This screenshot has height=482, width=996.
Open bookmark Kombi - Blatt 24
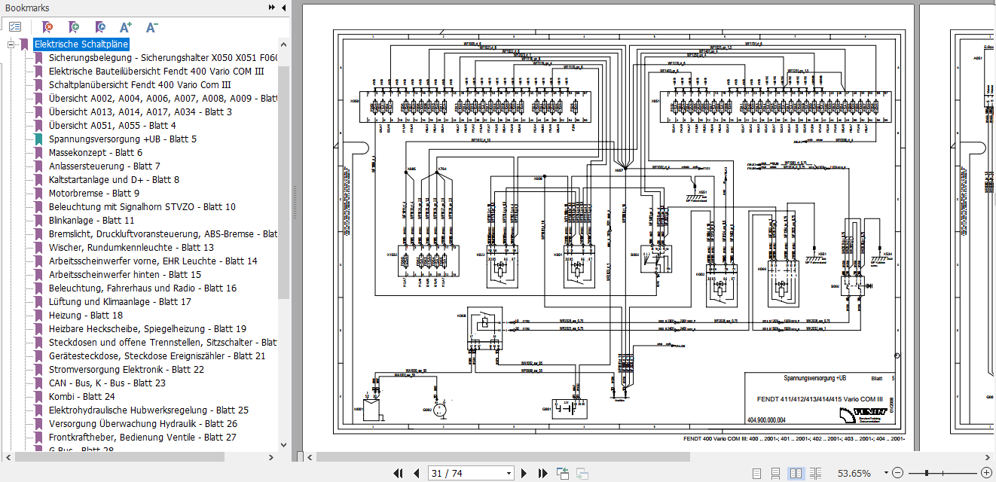[x=81, y=397]
